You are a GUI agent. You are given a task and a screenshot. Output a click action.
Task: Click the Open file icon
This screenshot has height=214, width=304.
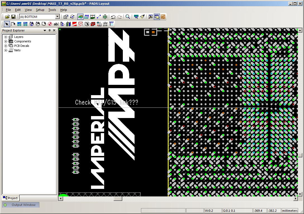click(8, 17)
